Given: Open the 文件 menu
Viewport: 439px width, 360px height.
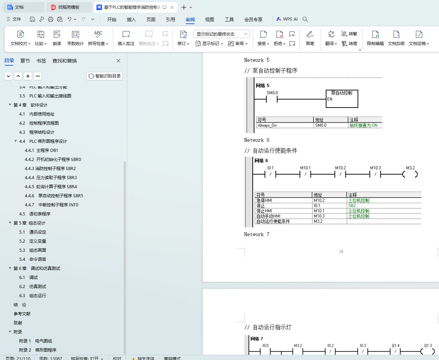Looking at the screenshot, I should point(14,19).
